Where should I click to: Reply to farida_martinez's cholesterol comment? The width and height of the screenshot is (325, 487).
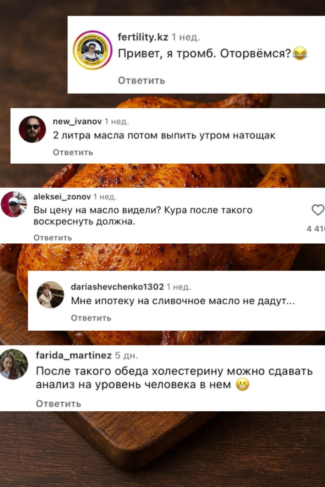pos(58,404)
